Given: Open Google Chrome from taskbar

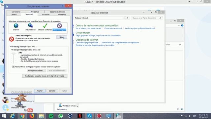Looking at the screenshot, I should (22, 116).
